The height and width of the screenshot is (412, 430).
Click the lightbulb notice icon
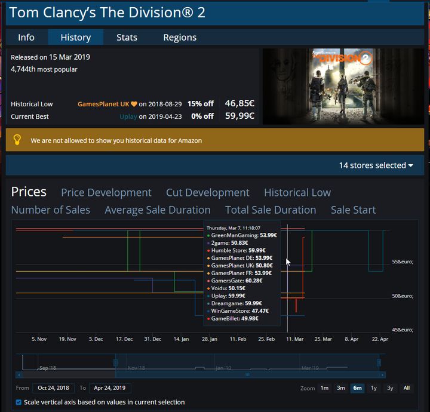coord(17,140)
